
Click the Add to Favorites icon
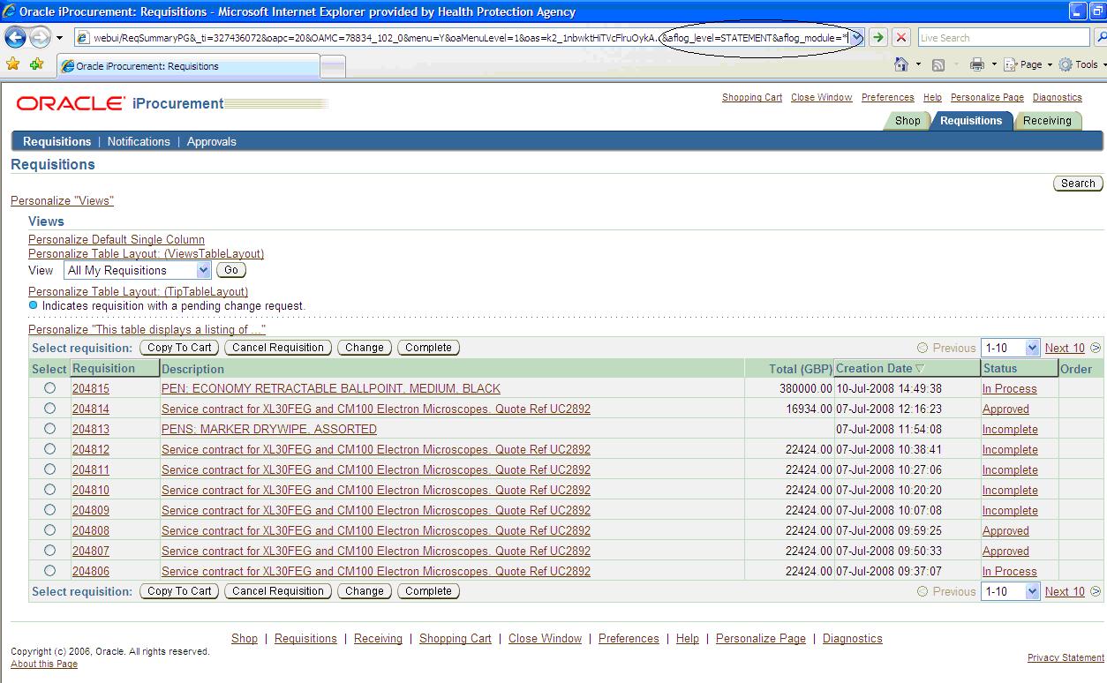36,64
